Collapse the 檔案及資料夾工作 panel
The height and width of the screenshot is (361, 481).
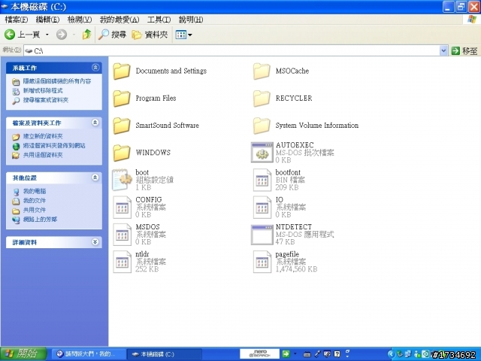point(95,123)
